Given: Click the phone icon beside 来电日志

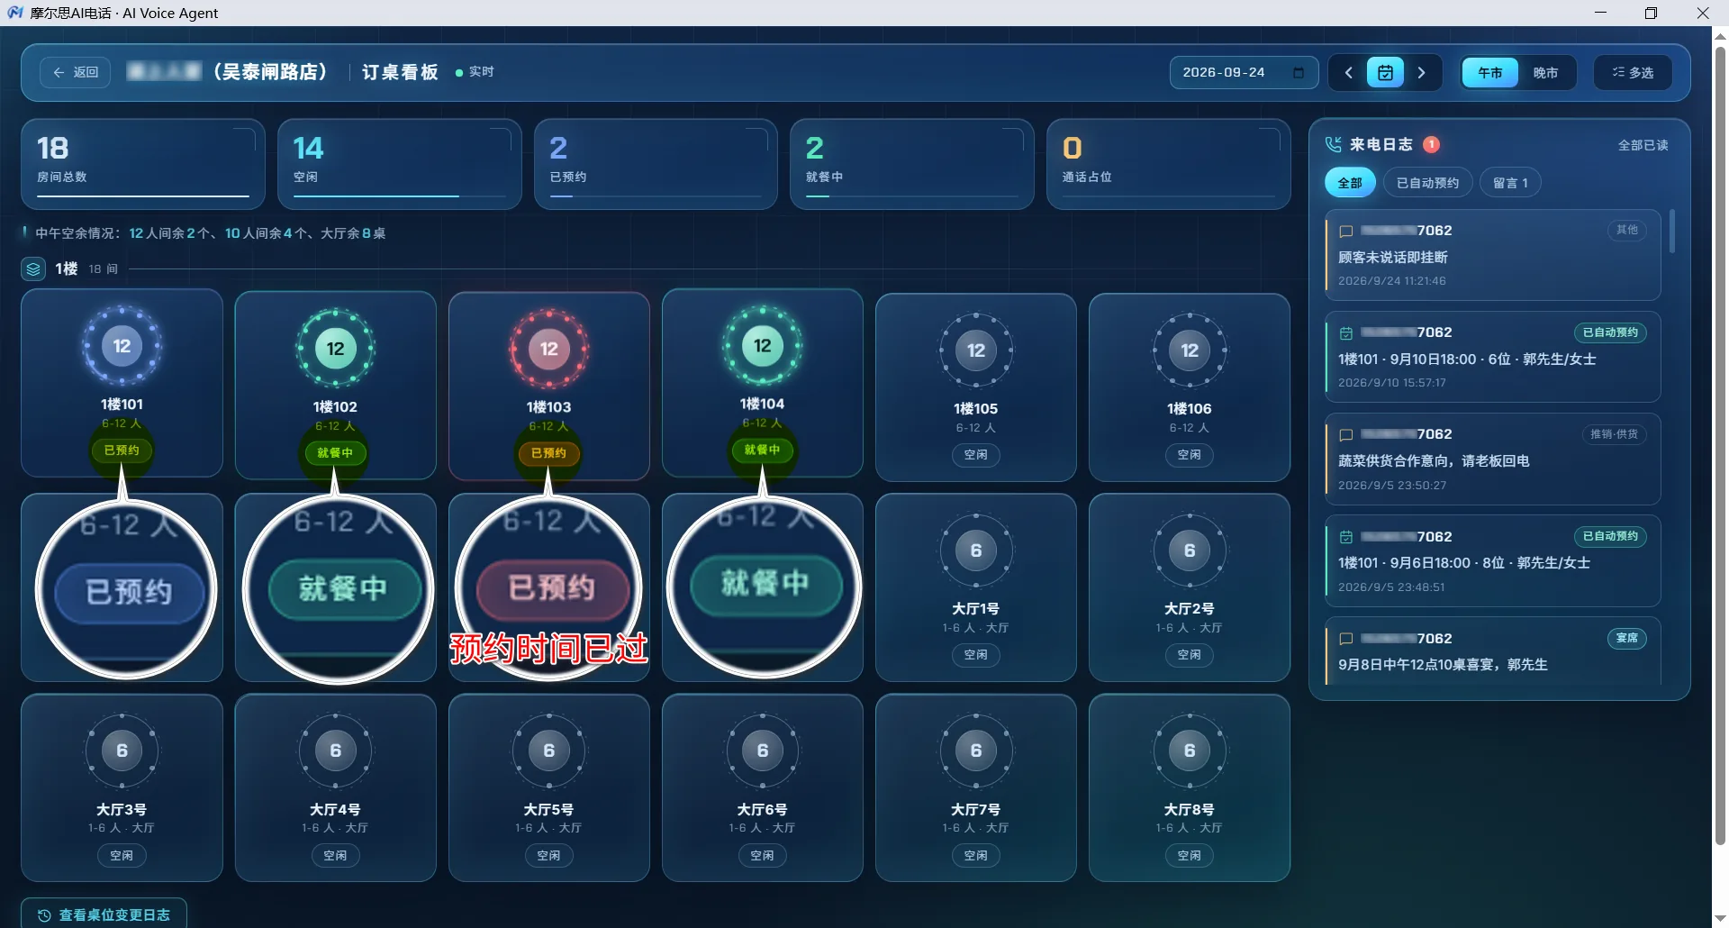Looking at the screenshot, I should [x=1334, y=145].
